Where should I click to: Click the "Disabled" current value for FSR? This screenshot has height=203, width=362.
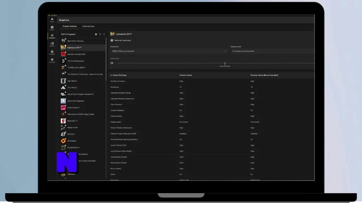pyautogui.click(x=183, y=134)
